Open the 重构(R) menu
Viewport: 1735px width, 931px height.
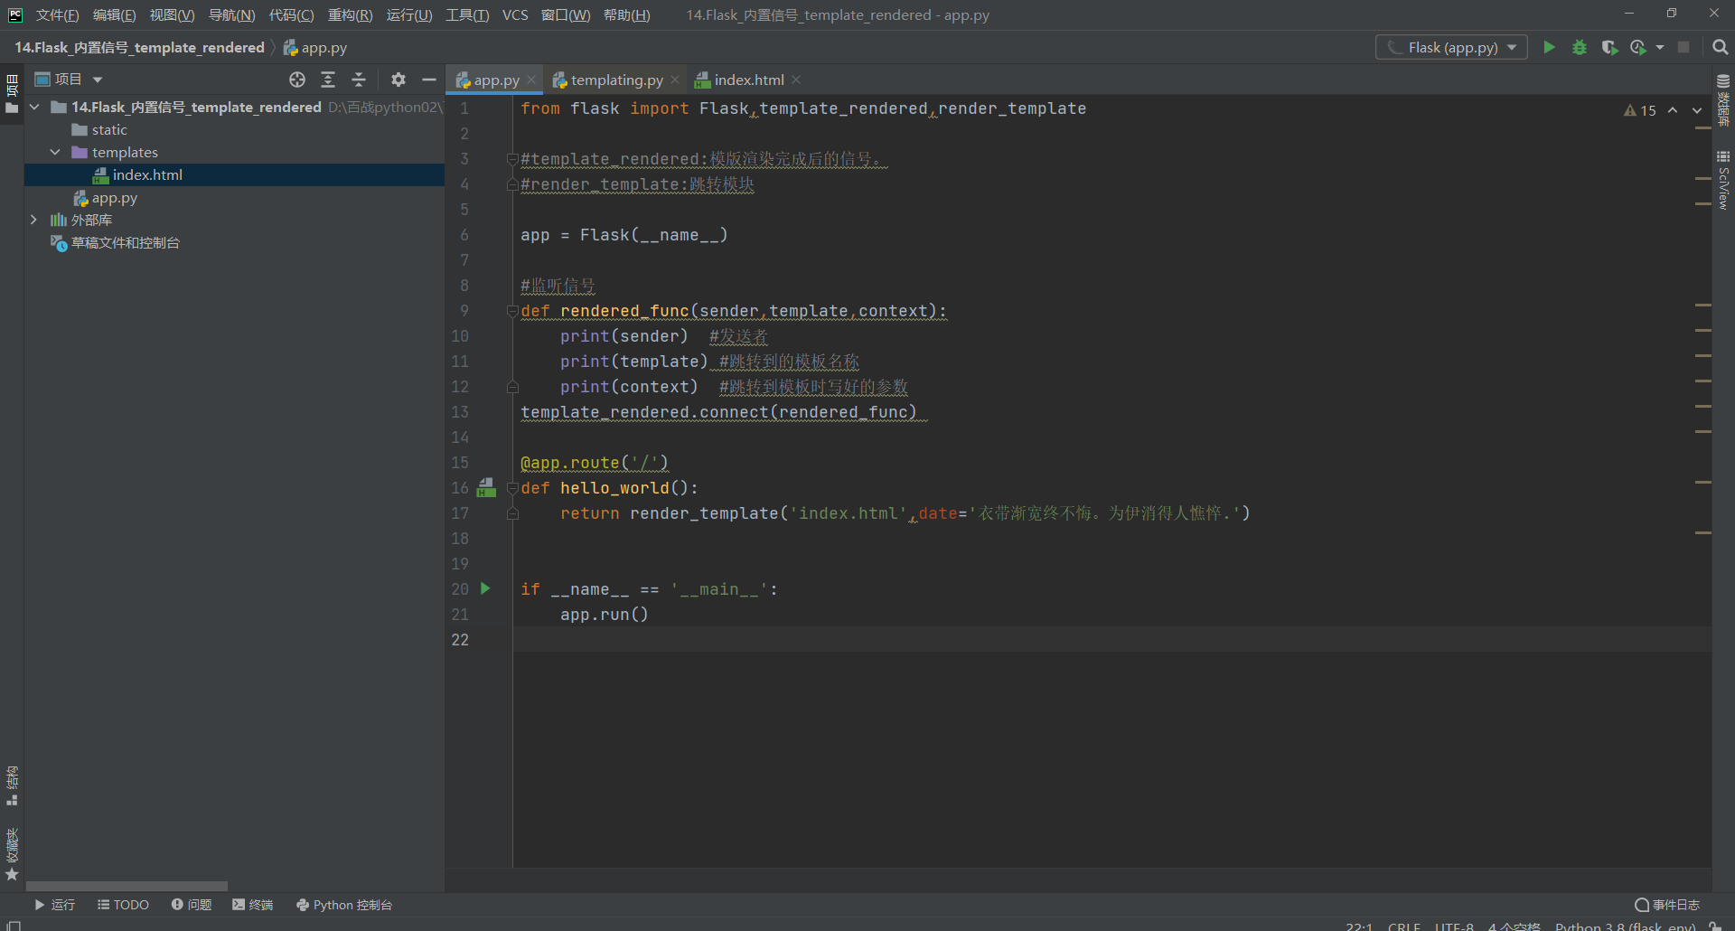tap(350, 14)
